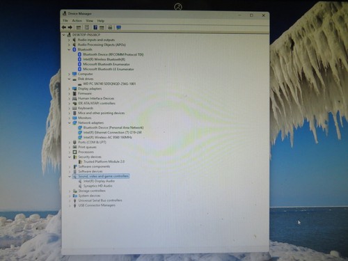Click the Audio inputs and outputs speaker icon

click(74, 40)
